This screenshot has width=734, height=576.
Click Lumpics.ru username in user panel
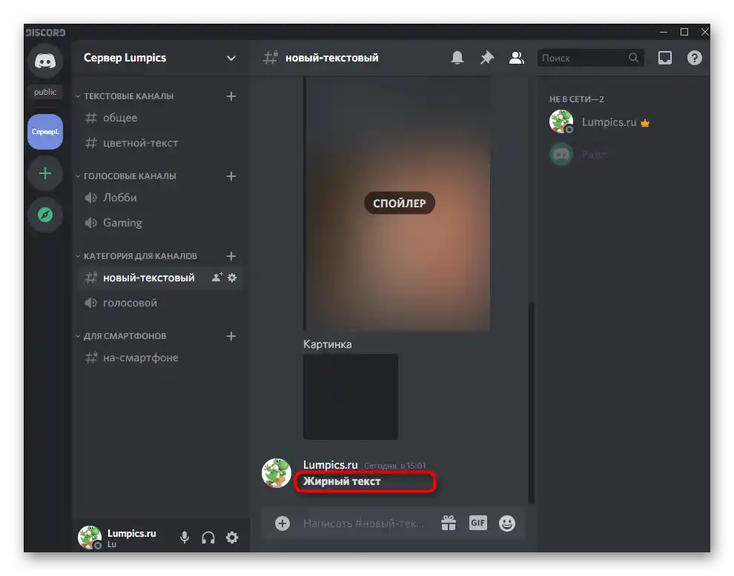click(x=131, y=534)
